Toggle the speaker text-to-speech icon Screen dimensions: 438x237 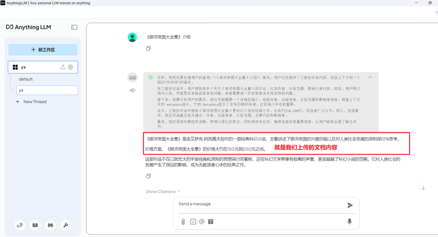click(x=132, y=90)
